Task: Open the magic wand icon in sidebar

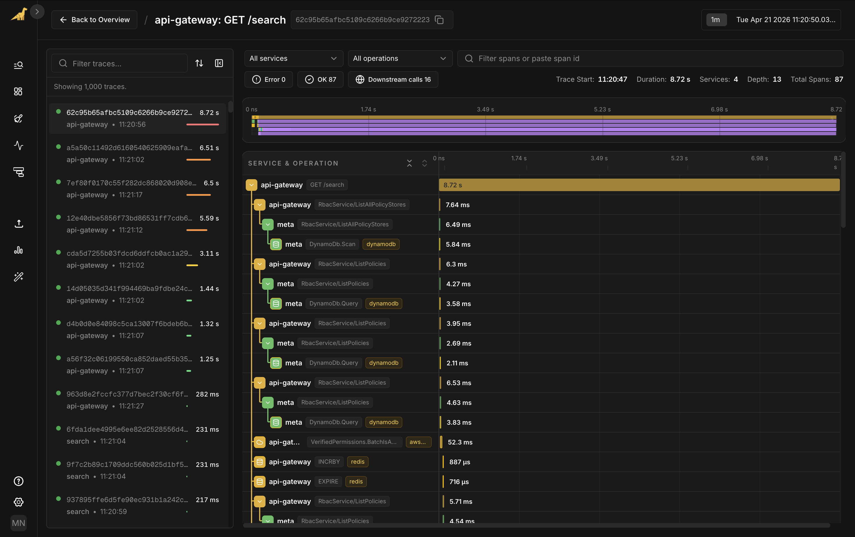Action: pos(18,277)
